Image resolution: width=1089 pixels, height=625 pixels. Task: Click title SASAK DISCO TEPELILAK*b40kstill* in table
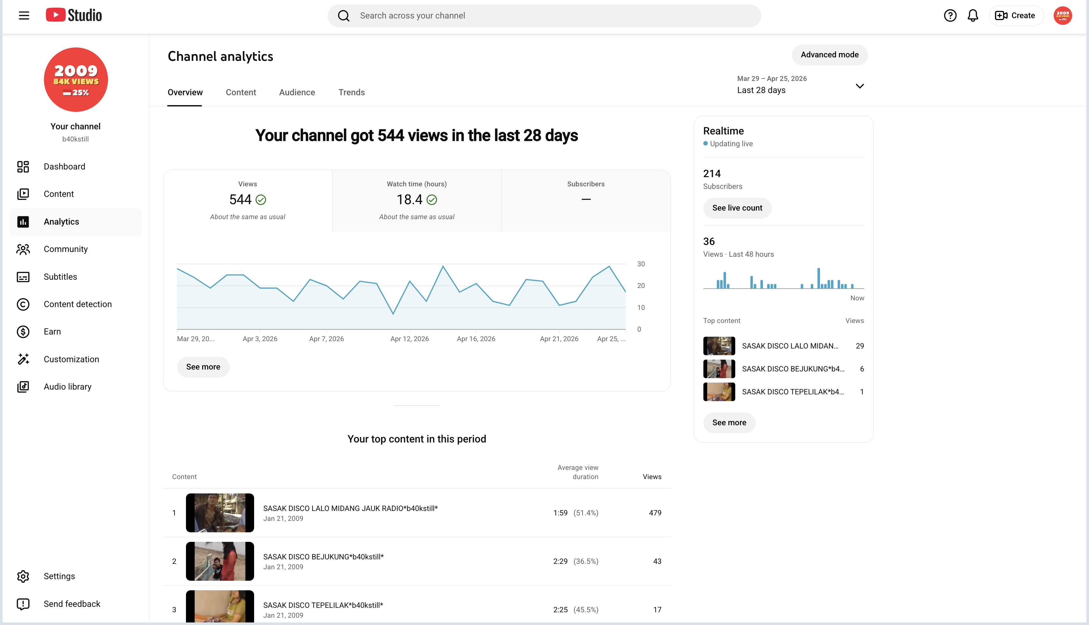click(x=323, y=605)
